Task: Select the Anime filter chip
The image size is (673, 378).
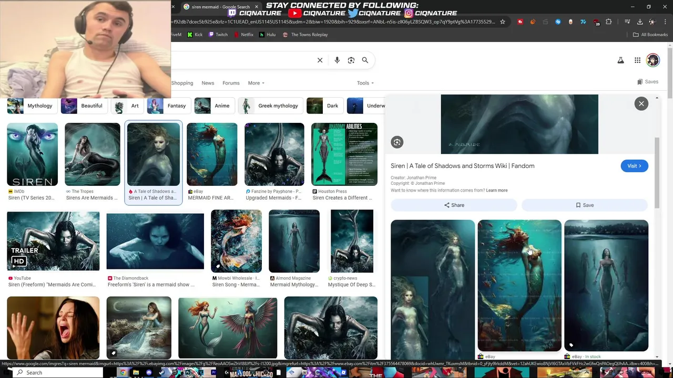Action: point(214,106)
